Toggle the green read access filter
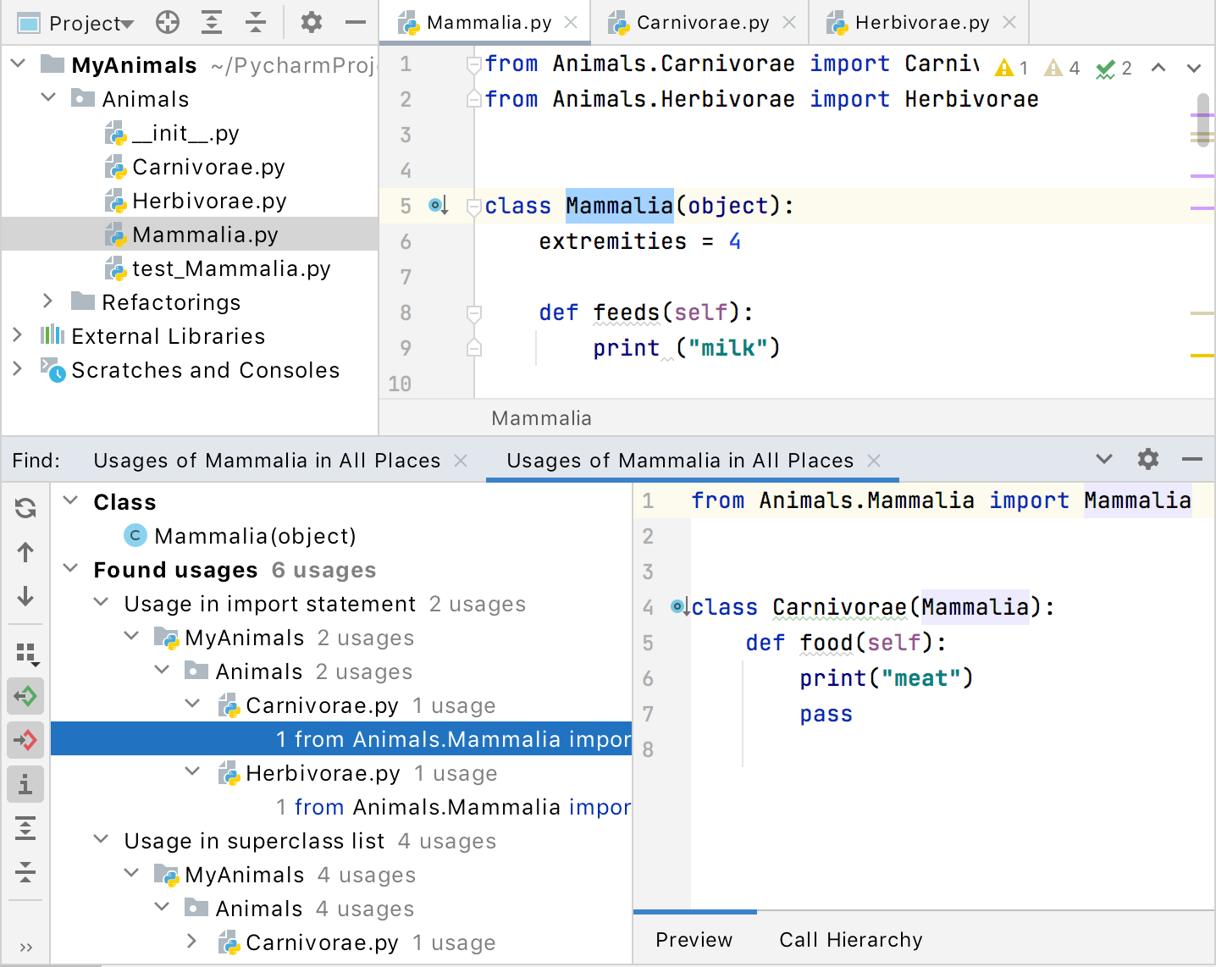Image resolution: width=1216 pixels, height=967 pixels. (25, 697)
